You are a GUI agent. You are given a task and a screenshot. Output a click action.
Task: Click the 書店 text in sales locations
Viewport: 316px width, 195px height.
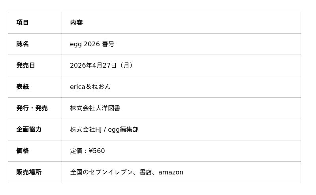click(145, 172)
